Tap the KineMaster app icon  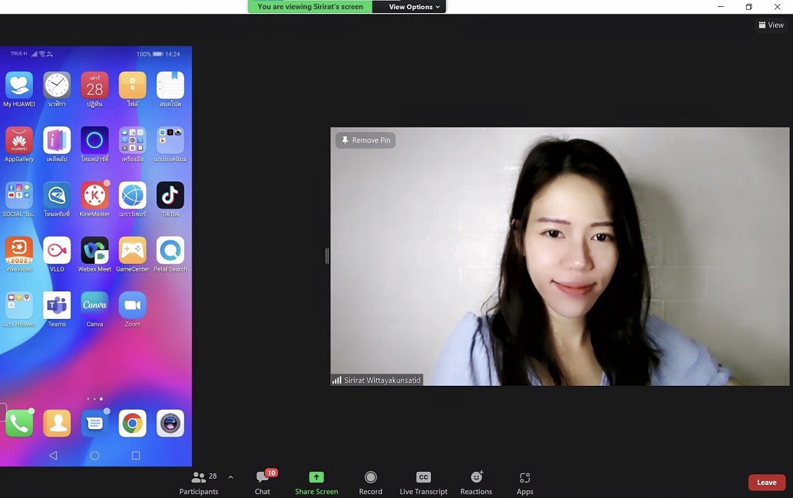[94, 196]
